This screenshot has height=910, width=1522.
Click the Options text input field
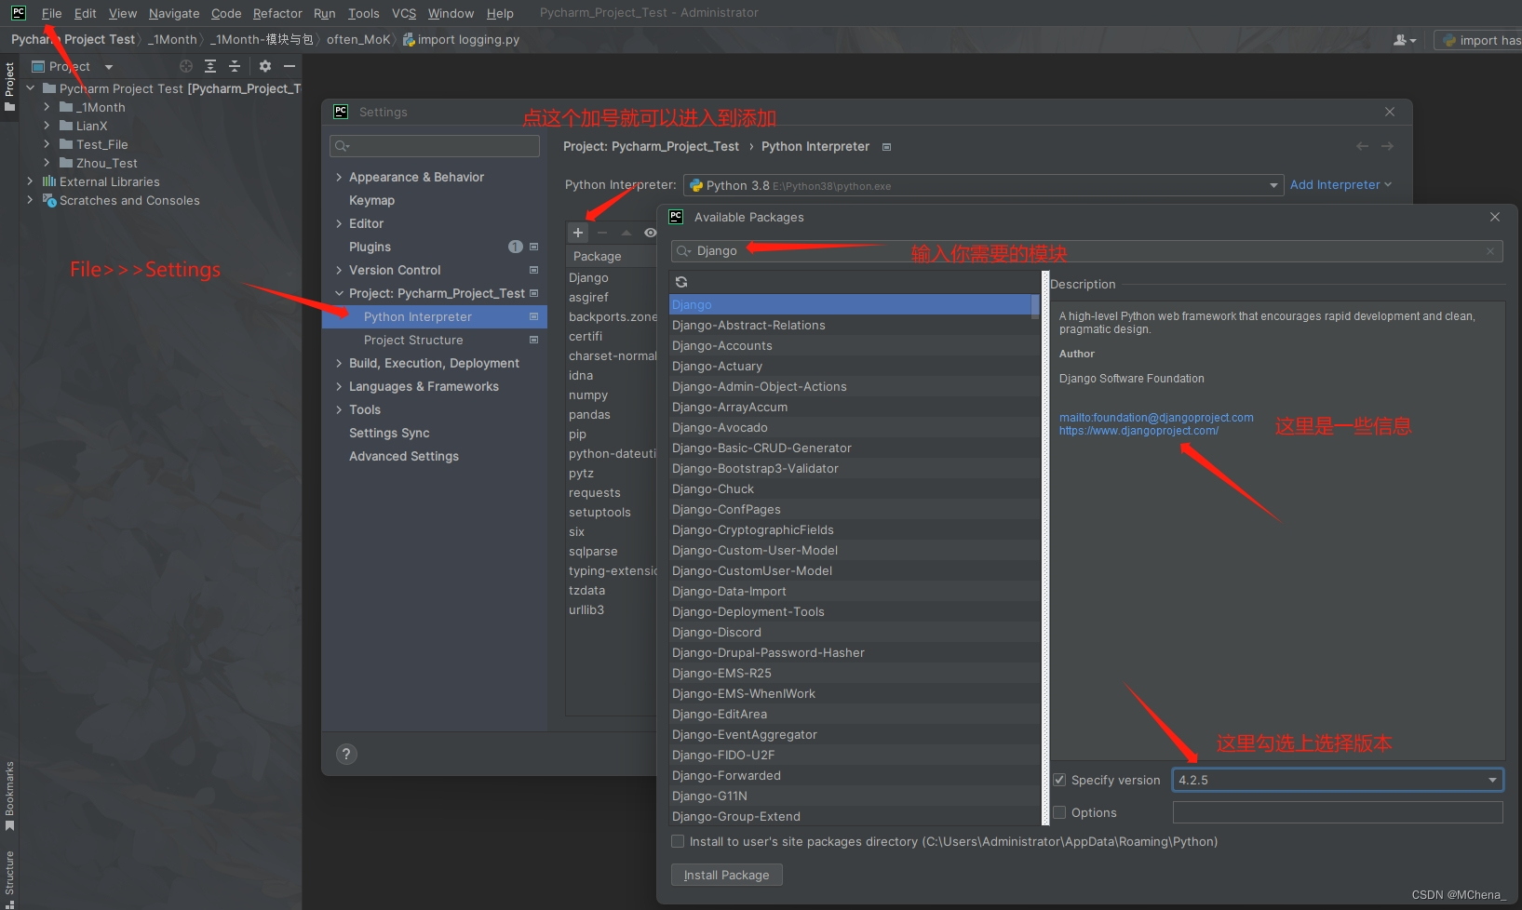coord(1338,812)
